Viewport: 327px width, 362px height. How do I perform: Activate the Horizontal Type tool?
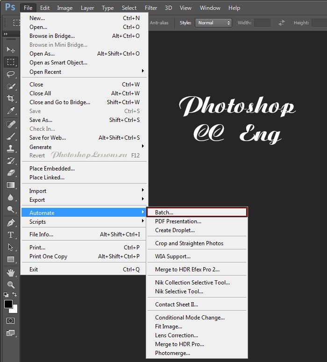point(10,235)
